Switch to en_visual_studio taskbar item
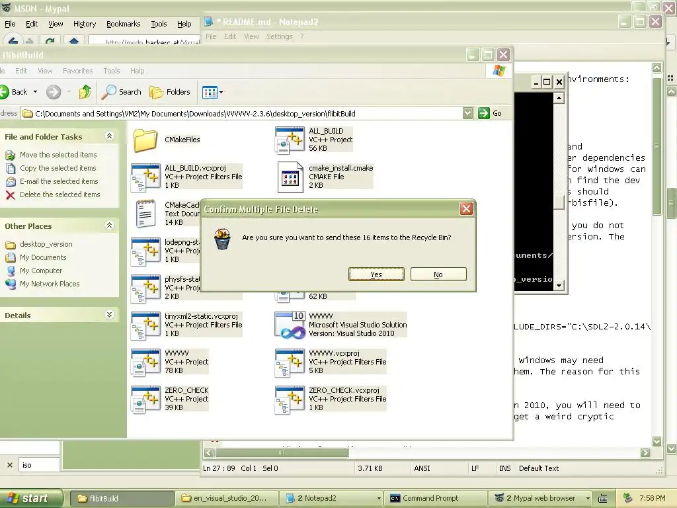677x508 pixels. pos(226,498)
